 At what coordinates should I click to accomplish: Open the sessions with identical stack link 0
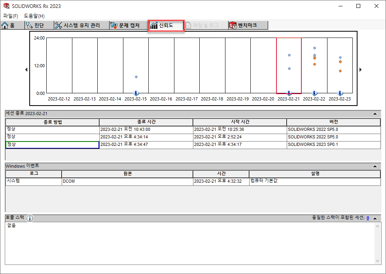368,218
